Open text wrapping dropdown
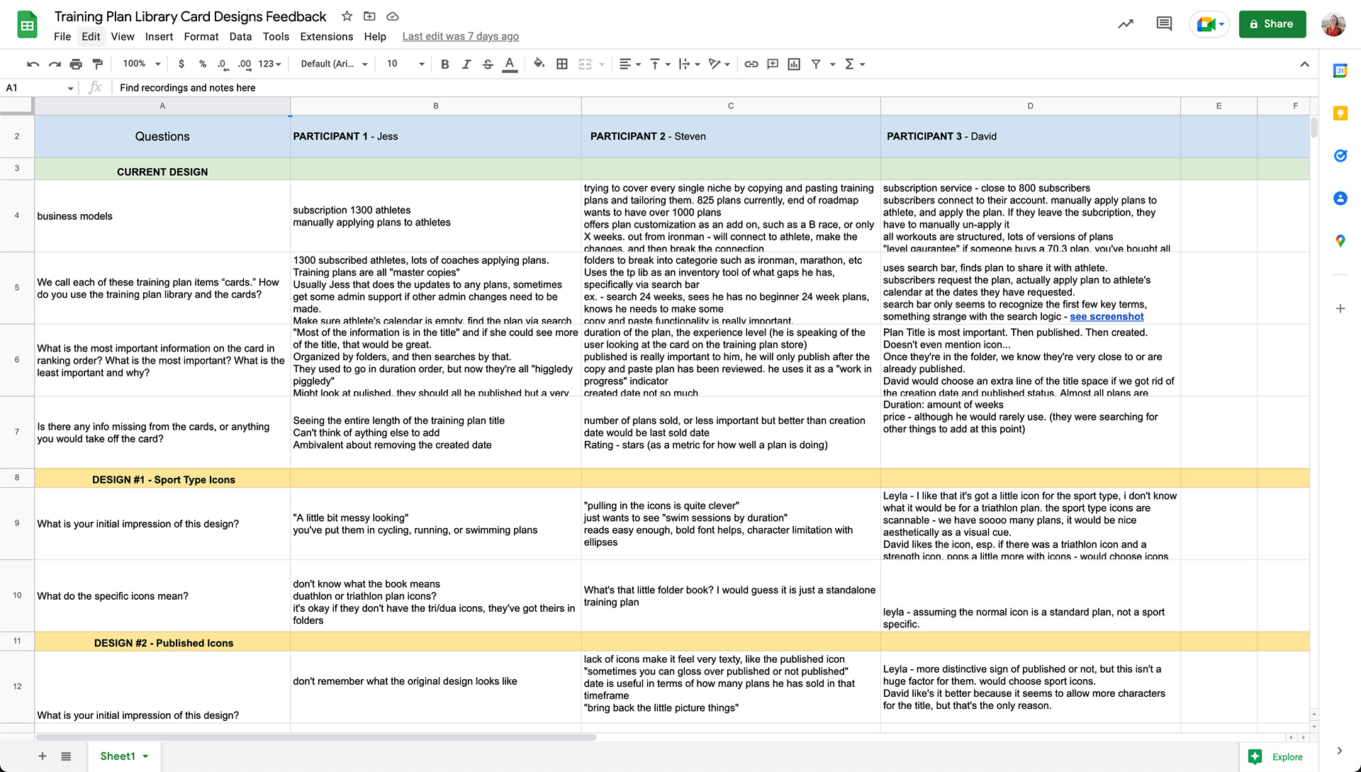 click(689, 64)
